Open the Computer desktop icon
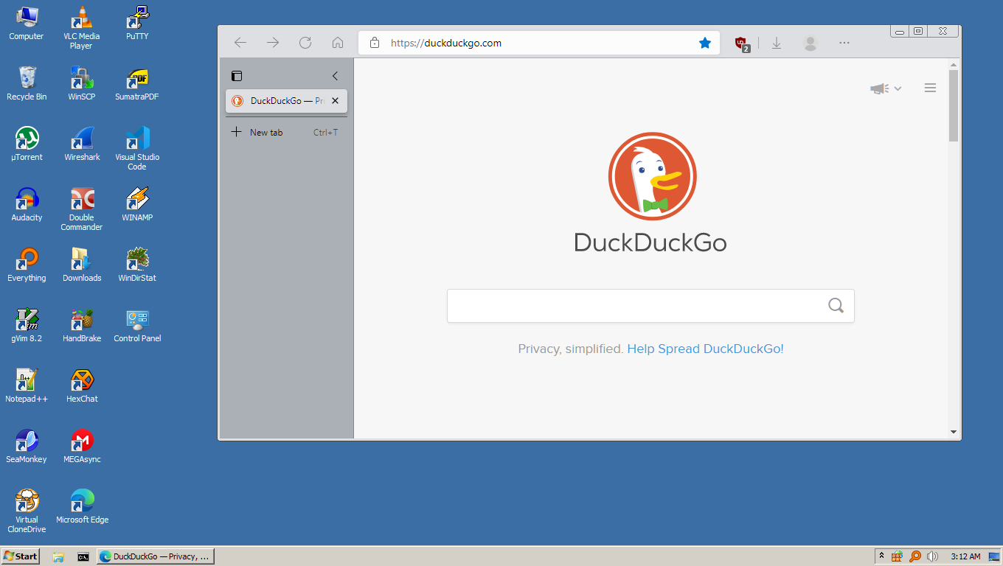This screenshot has width=1003, height=566. click(x=27, y=24)
